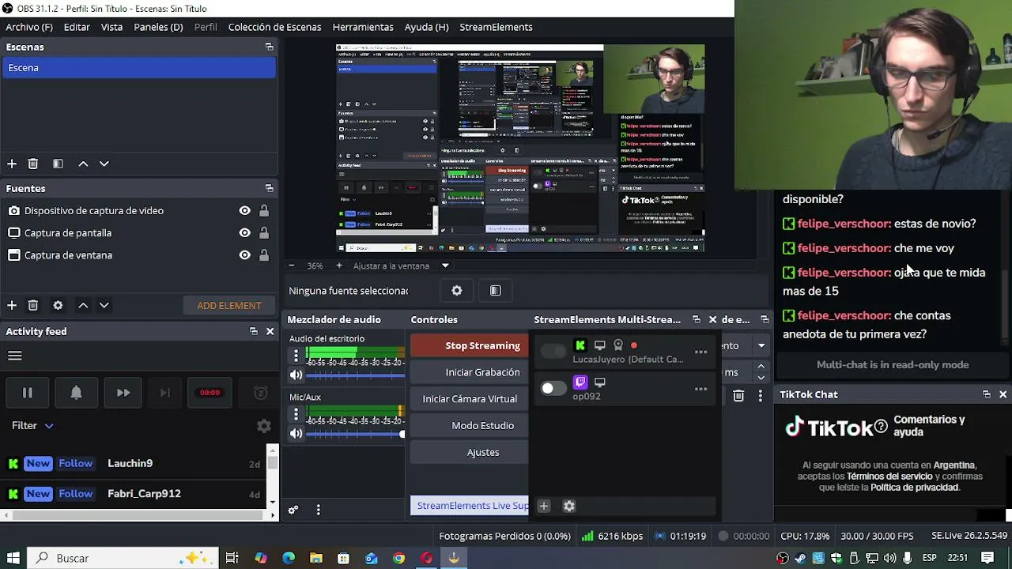Skip alert with fast-forward icon in Activity feed

[x=123, y=393]
